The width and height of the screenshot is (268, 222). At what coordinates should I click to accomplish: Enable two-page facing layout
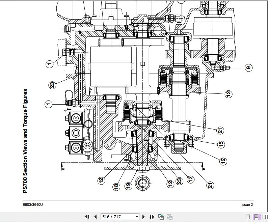(265, 217)
